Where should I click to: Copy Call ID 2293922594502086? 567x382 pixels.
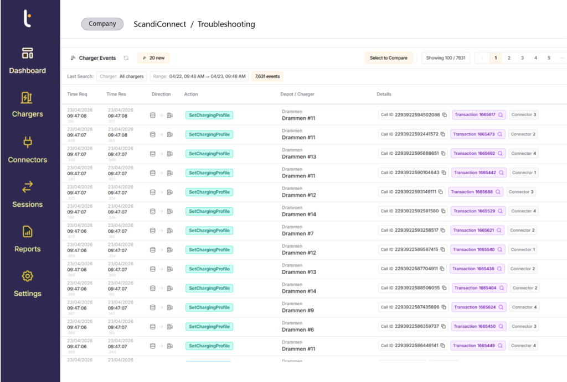(x=445, y=115)
